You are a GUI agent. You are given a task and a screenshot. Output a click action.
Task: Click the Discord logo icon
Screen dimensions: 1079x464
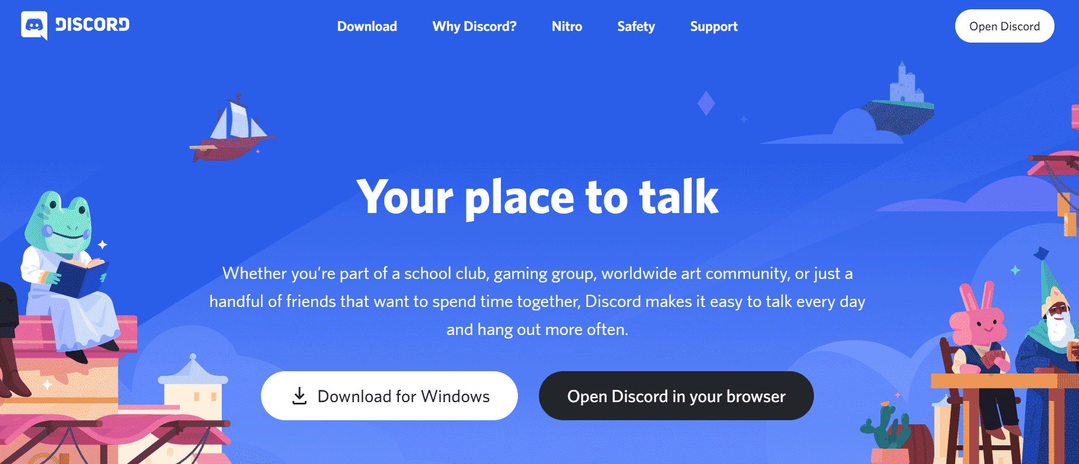click(x=34, y=26)
